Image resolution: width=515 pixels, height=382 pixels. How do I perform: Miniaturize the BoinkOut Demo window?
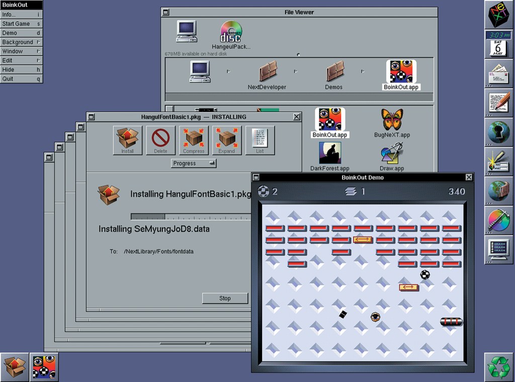(256, 177)
